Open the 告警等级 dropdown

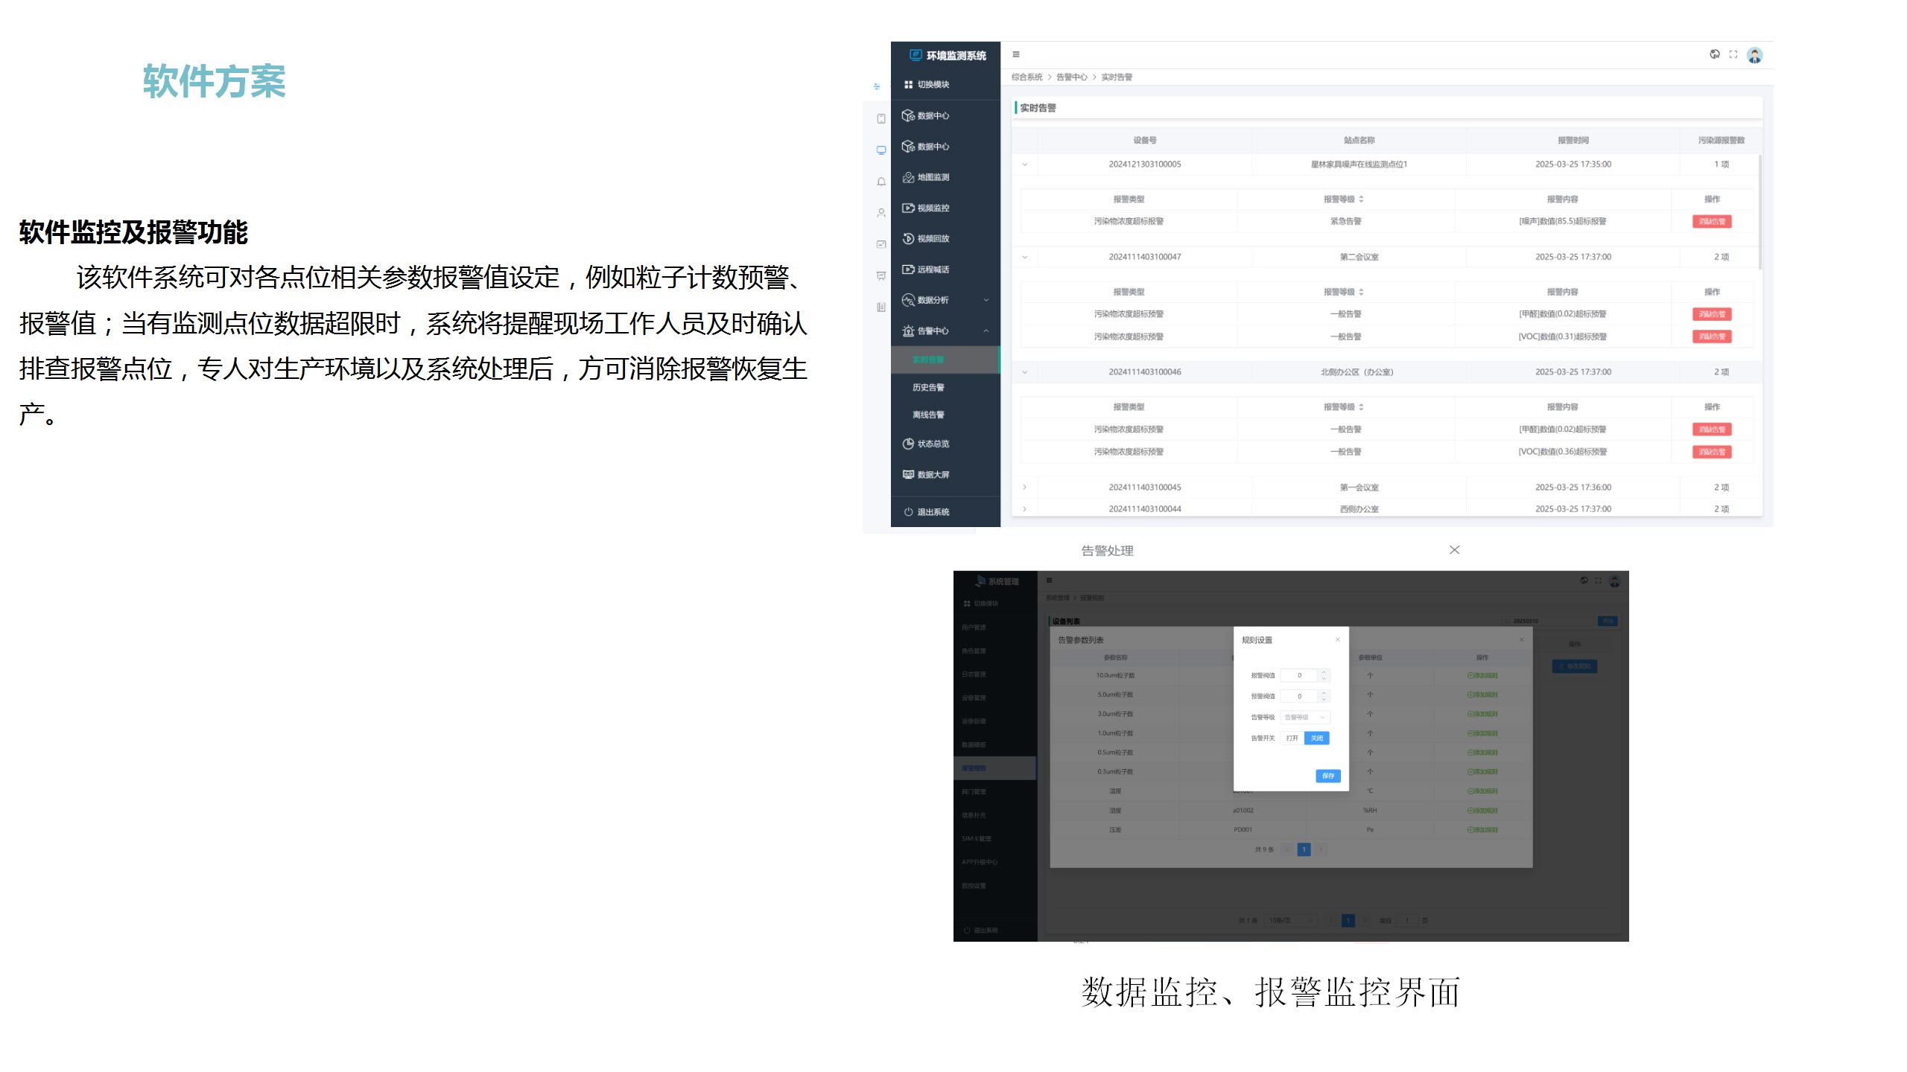1305,717
